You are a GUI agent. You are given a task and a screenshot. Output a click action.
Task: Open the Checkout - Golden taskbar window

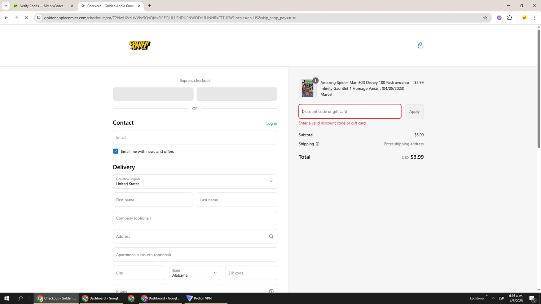56,298
